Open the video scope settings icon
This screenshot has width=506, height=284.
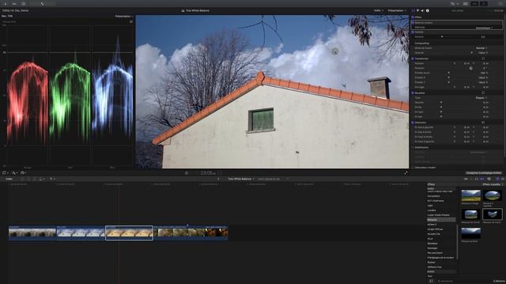click(x=131, y=21)
